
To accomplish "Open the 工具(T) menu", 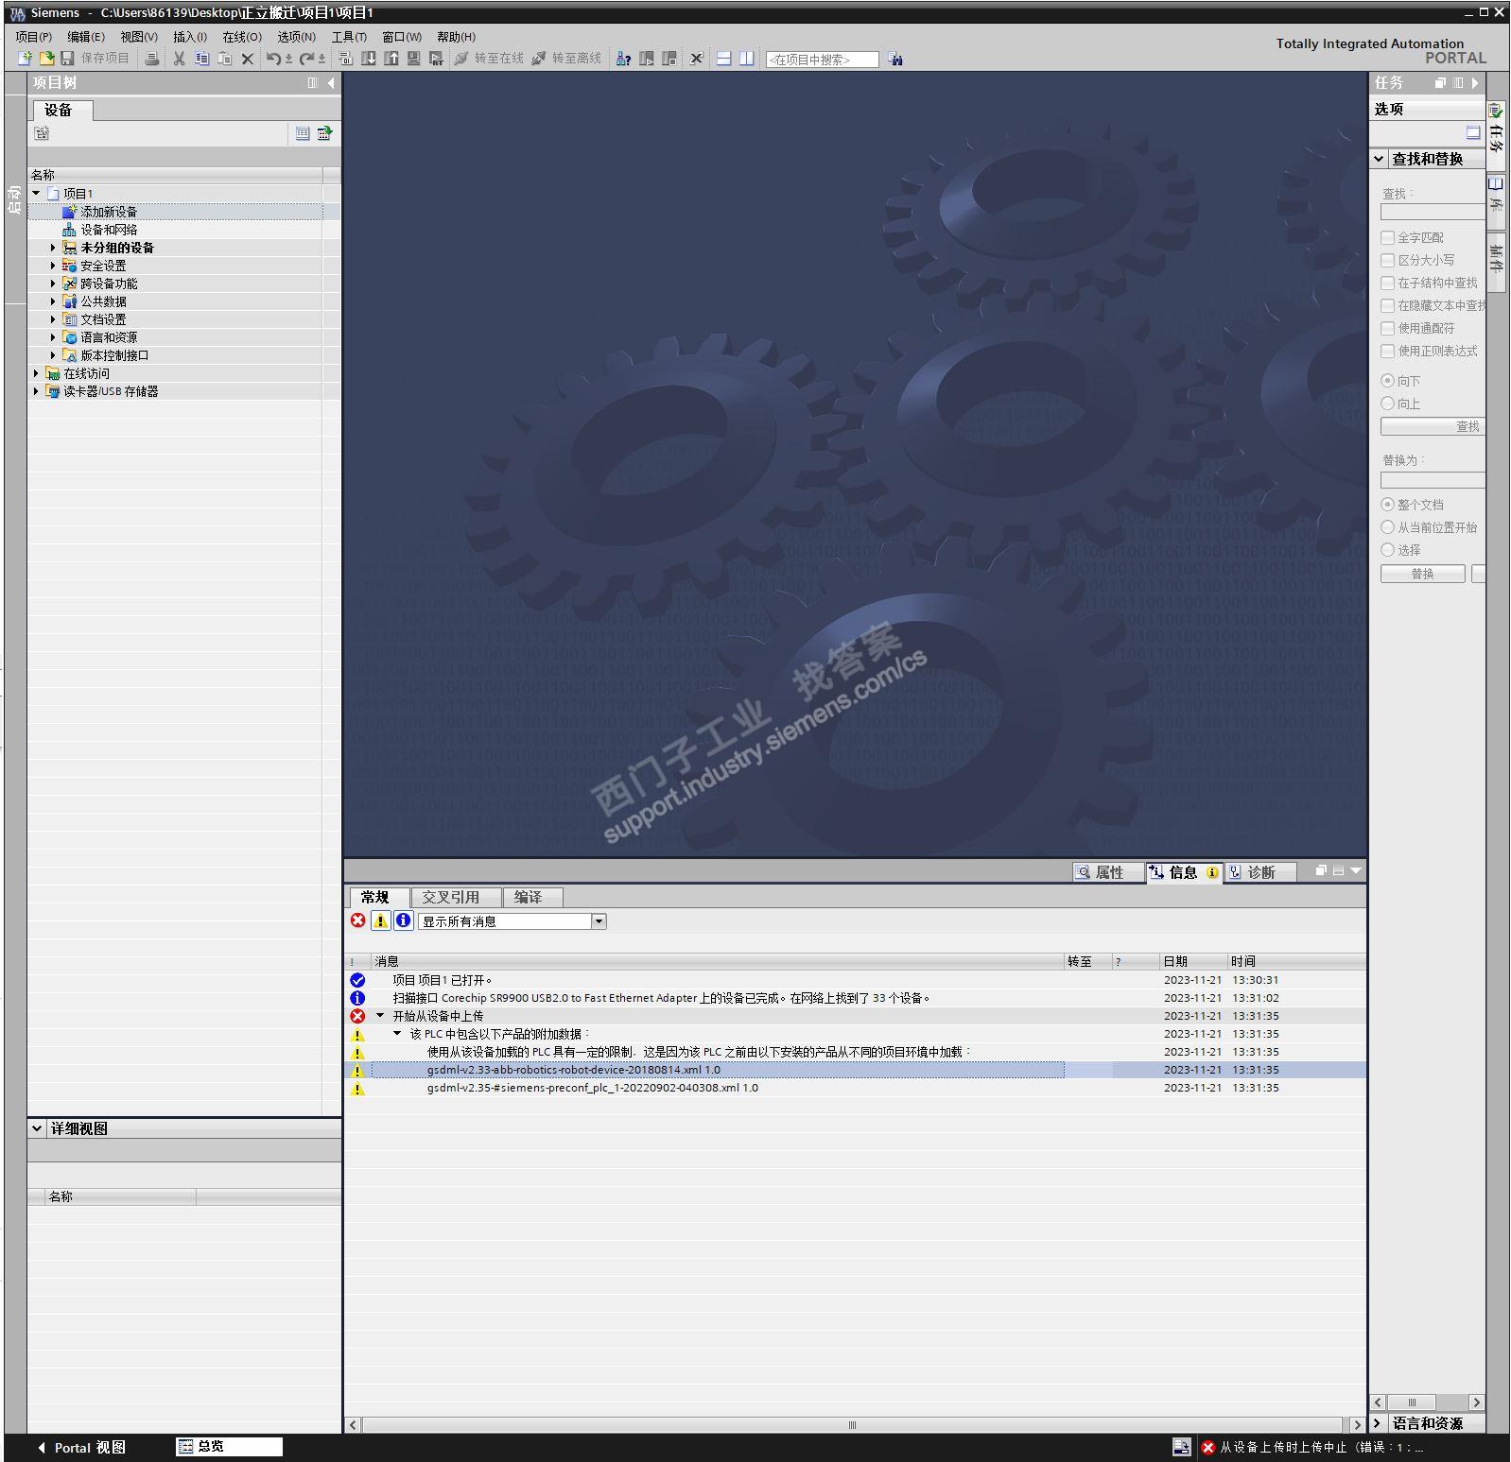I will (x=349, y=37).
